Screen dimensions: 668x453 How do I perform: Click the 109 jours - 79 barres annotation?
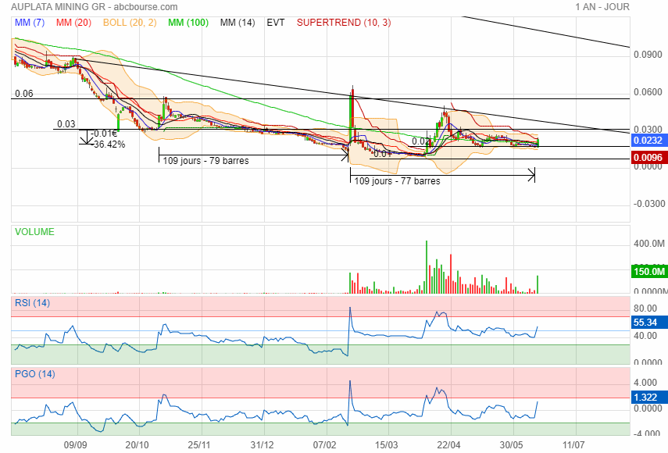pyautogui.click(x=204, y=161)
